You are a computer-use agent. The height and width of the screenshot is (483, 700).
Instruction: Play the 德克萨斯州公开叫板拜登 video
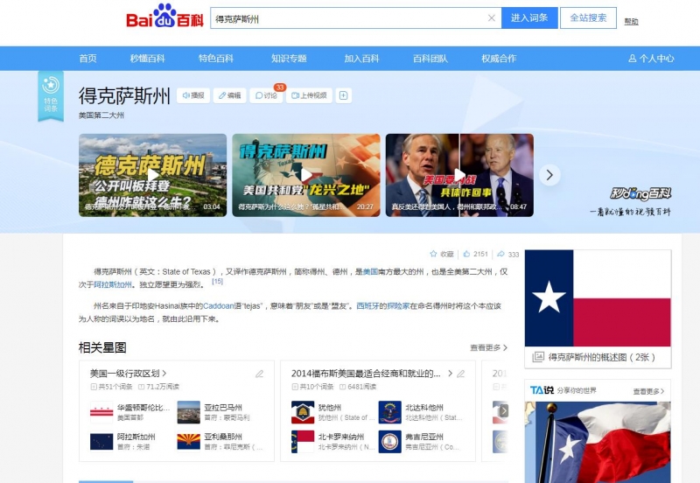152,175
